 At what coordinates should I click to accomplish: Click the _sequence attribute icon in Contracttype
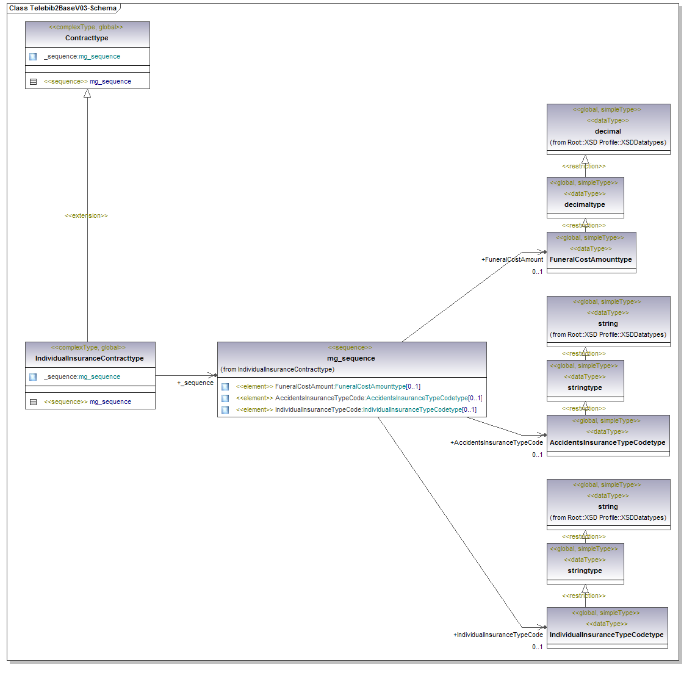tap(33, 57)
